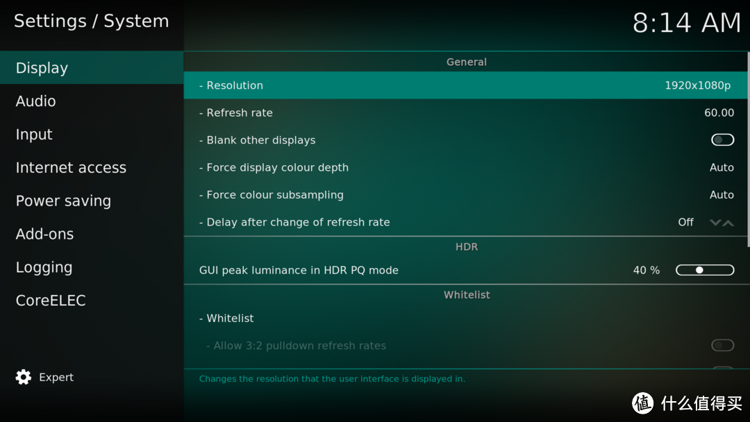The height and width of the screenshot is (422, 750).
Task: Open the CoreELEC settings category
Action: (92, 300)
